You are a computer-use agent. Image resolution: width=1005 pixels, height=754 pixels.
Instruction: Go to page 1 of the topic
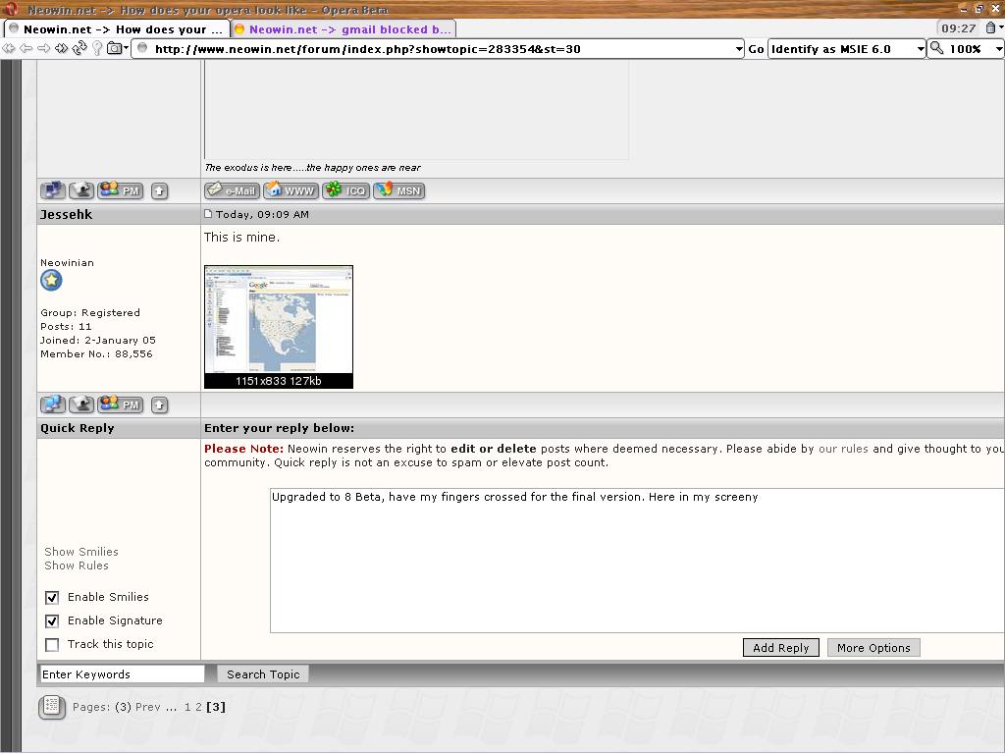pos(187,707)
